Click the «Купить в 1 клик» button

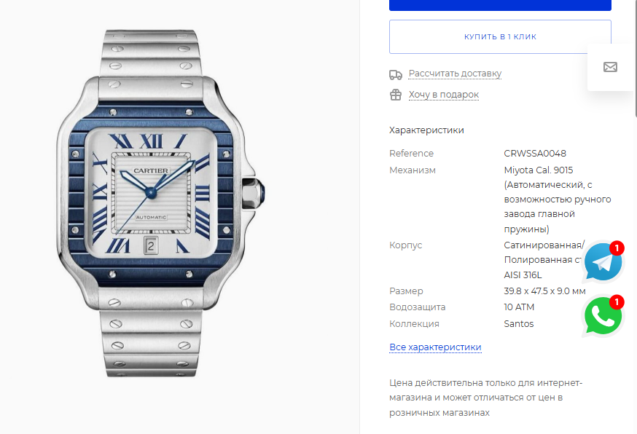pyautogui.click(x=500, y=36)
